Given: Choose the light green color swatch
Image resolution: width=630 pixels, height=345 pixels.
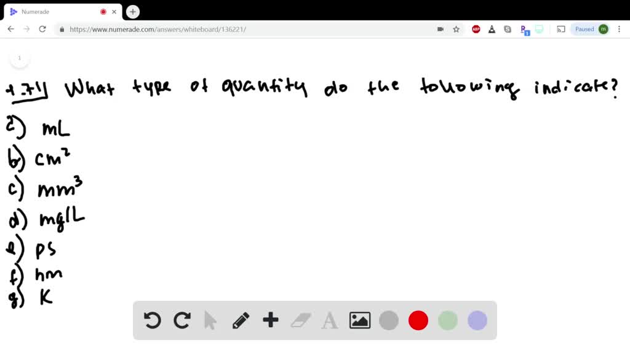Looking at the screenshot, I should (x=448, y=320).
